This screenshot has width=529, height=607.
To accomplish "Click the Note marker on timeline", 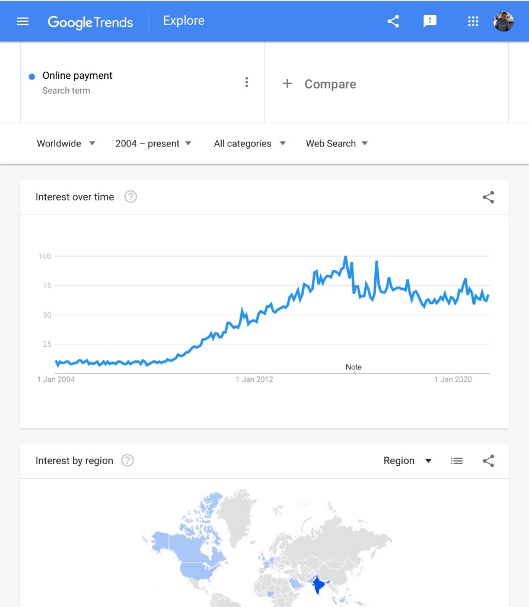I will 353,367.
